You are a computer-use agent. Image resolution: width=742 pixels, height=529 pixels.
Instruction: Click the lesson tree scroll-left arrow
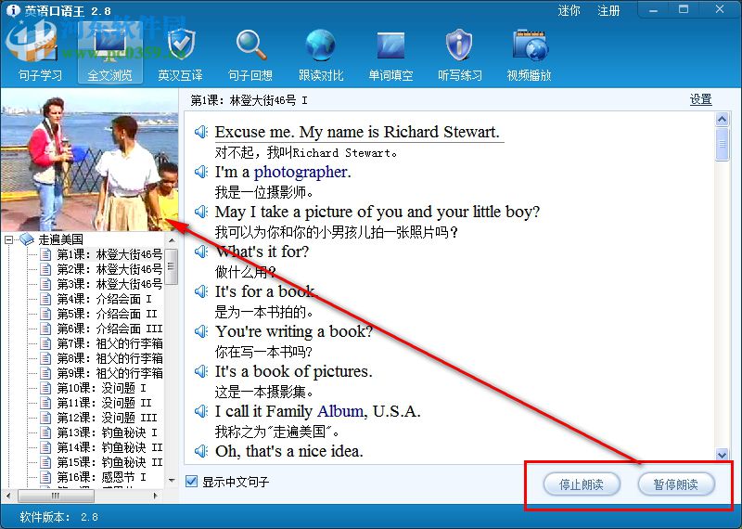[8, 496]
